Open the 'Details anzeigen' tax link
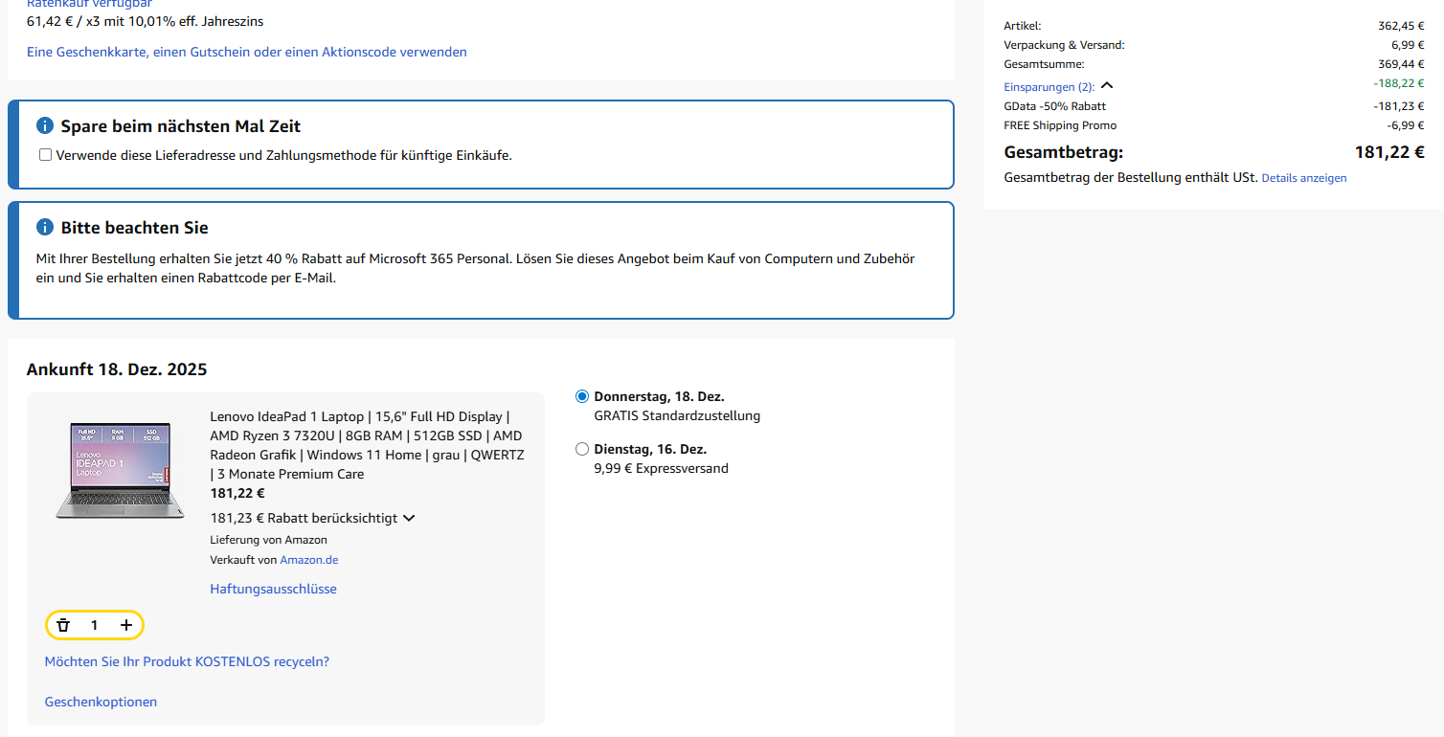 pyautogui.click(x=1303, y=178)
